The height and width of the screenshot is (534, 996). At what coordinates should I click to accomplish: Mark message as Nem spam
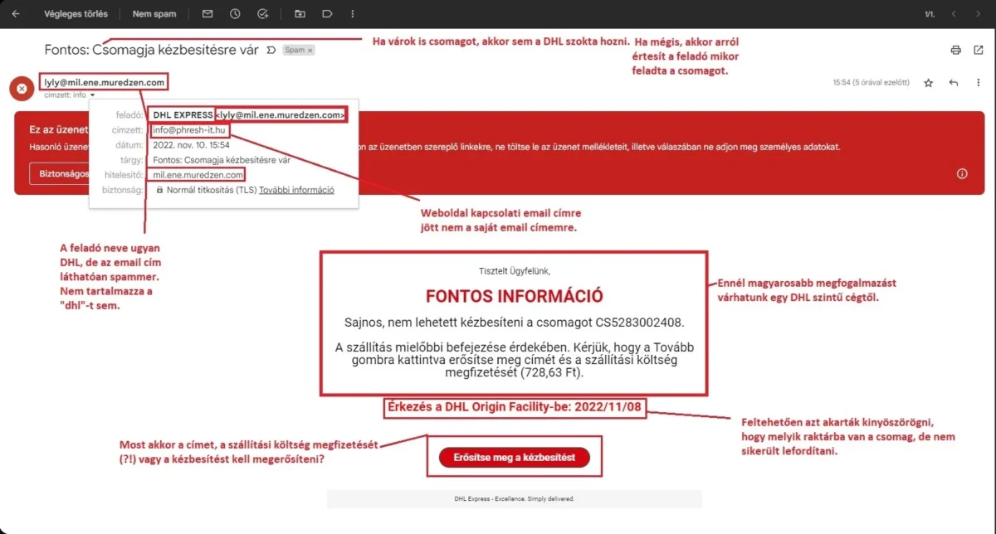[154, 14]
